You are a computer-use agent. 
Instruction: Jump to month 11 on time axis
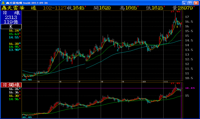point(165,82)
